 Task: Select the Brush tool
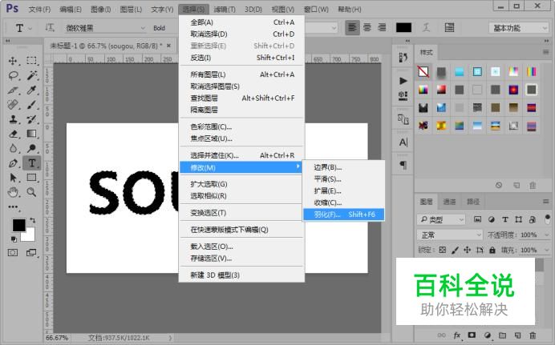(x=31, y=105)
